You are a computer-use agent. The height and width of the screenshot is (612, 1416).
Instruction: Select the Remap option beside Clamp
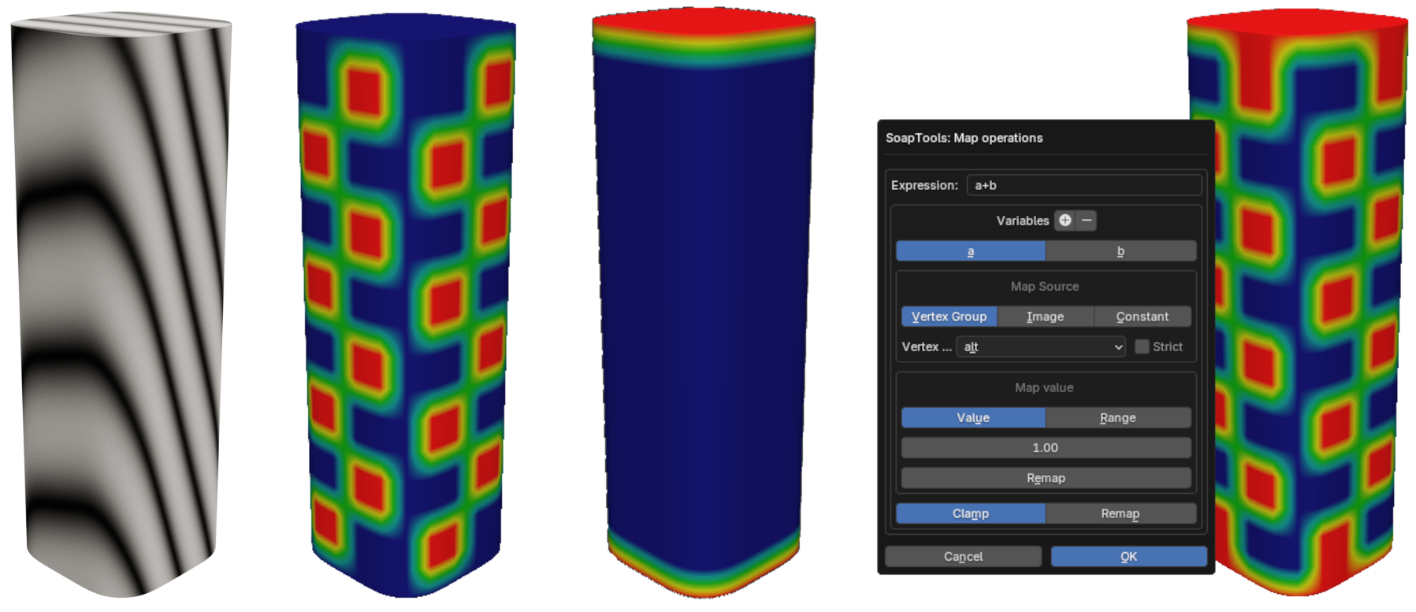pos(1120,514)
